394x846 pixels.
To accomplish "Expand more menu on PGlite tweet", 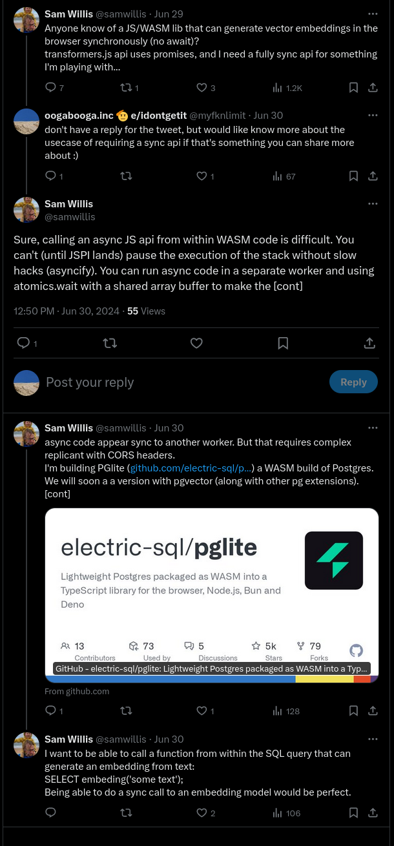I will (373, 428).
